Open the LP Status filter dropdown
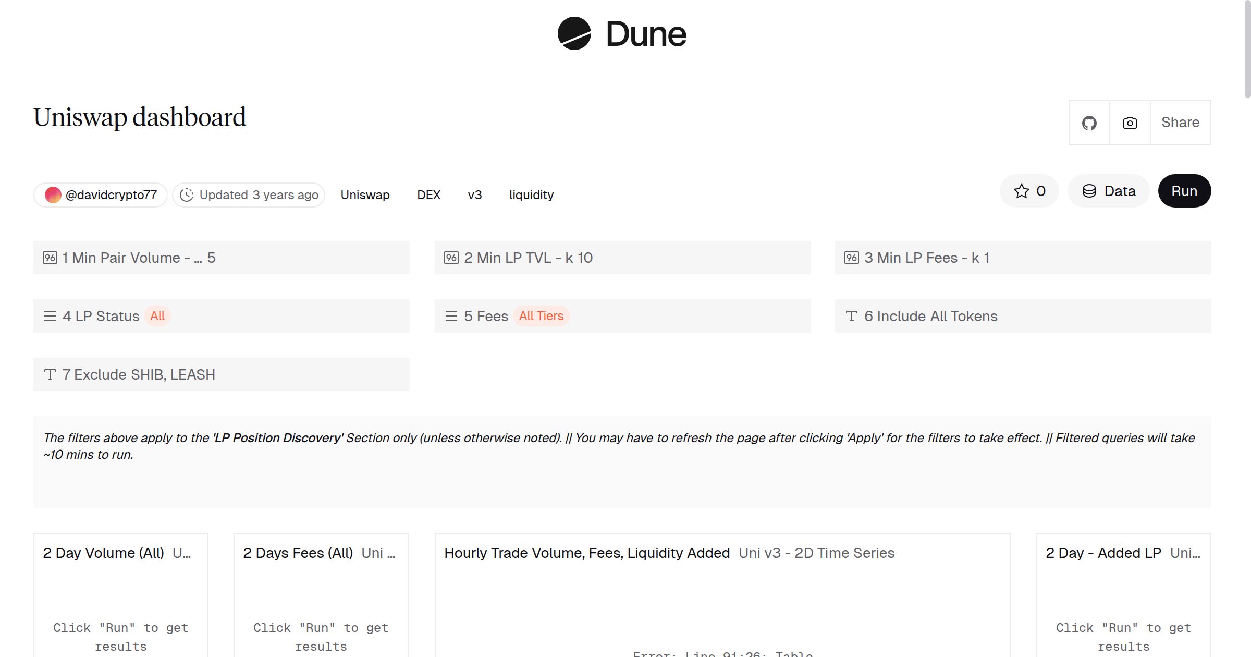The height and width of the screenshot is (657, 1251). [221, 316]
